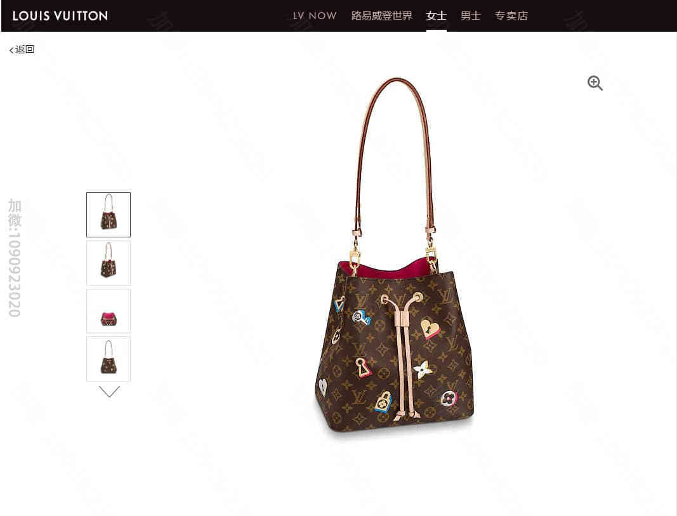Expand more thumbnails with down chevron
Image resolution: width=677 pixels, height=516 pixels.
click(108, 392)
